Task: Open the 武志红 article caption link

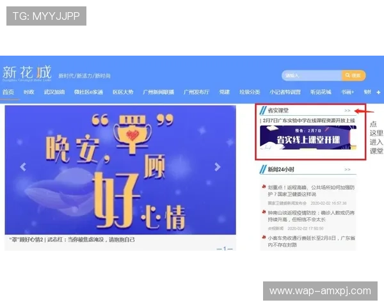Action: pos(72,240)
